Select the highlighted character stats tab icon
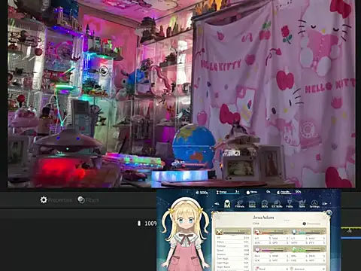361x271 pixels. tap(227, 204)
